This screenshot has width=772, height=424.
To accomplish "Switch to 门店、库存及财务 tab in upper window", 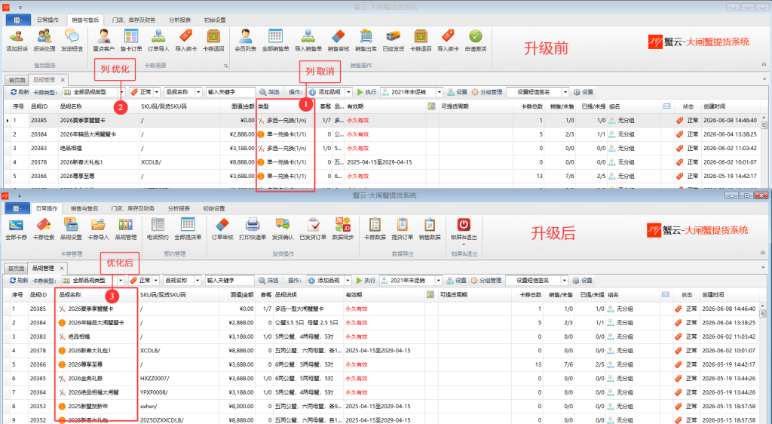I will coord(134,20).
